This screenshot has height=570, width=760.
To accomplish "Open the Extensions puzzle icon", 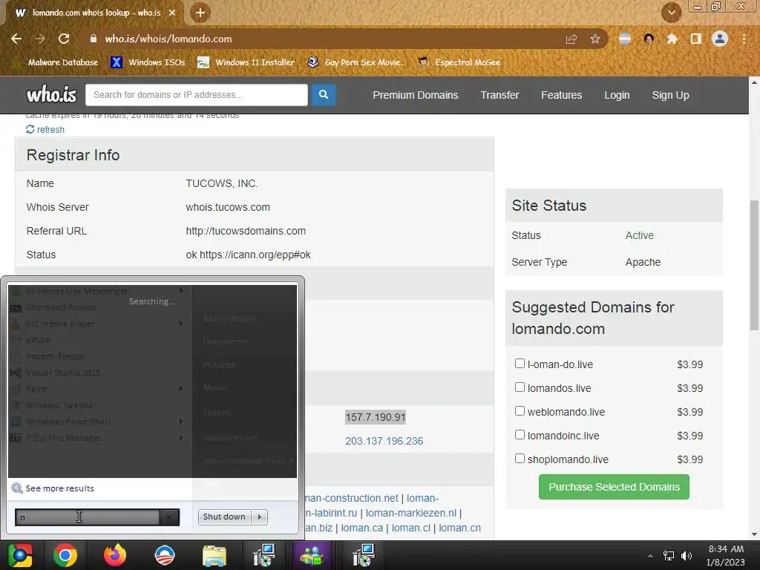I will (x=672, y=39).
